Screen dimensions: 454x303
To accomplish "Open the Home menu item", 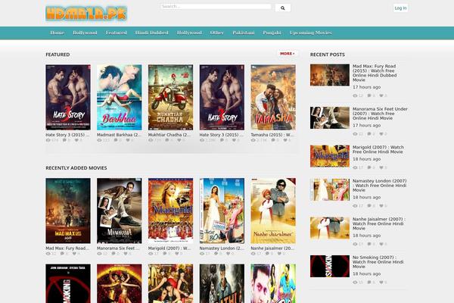I will tap(57, 33).
